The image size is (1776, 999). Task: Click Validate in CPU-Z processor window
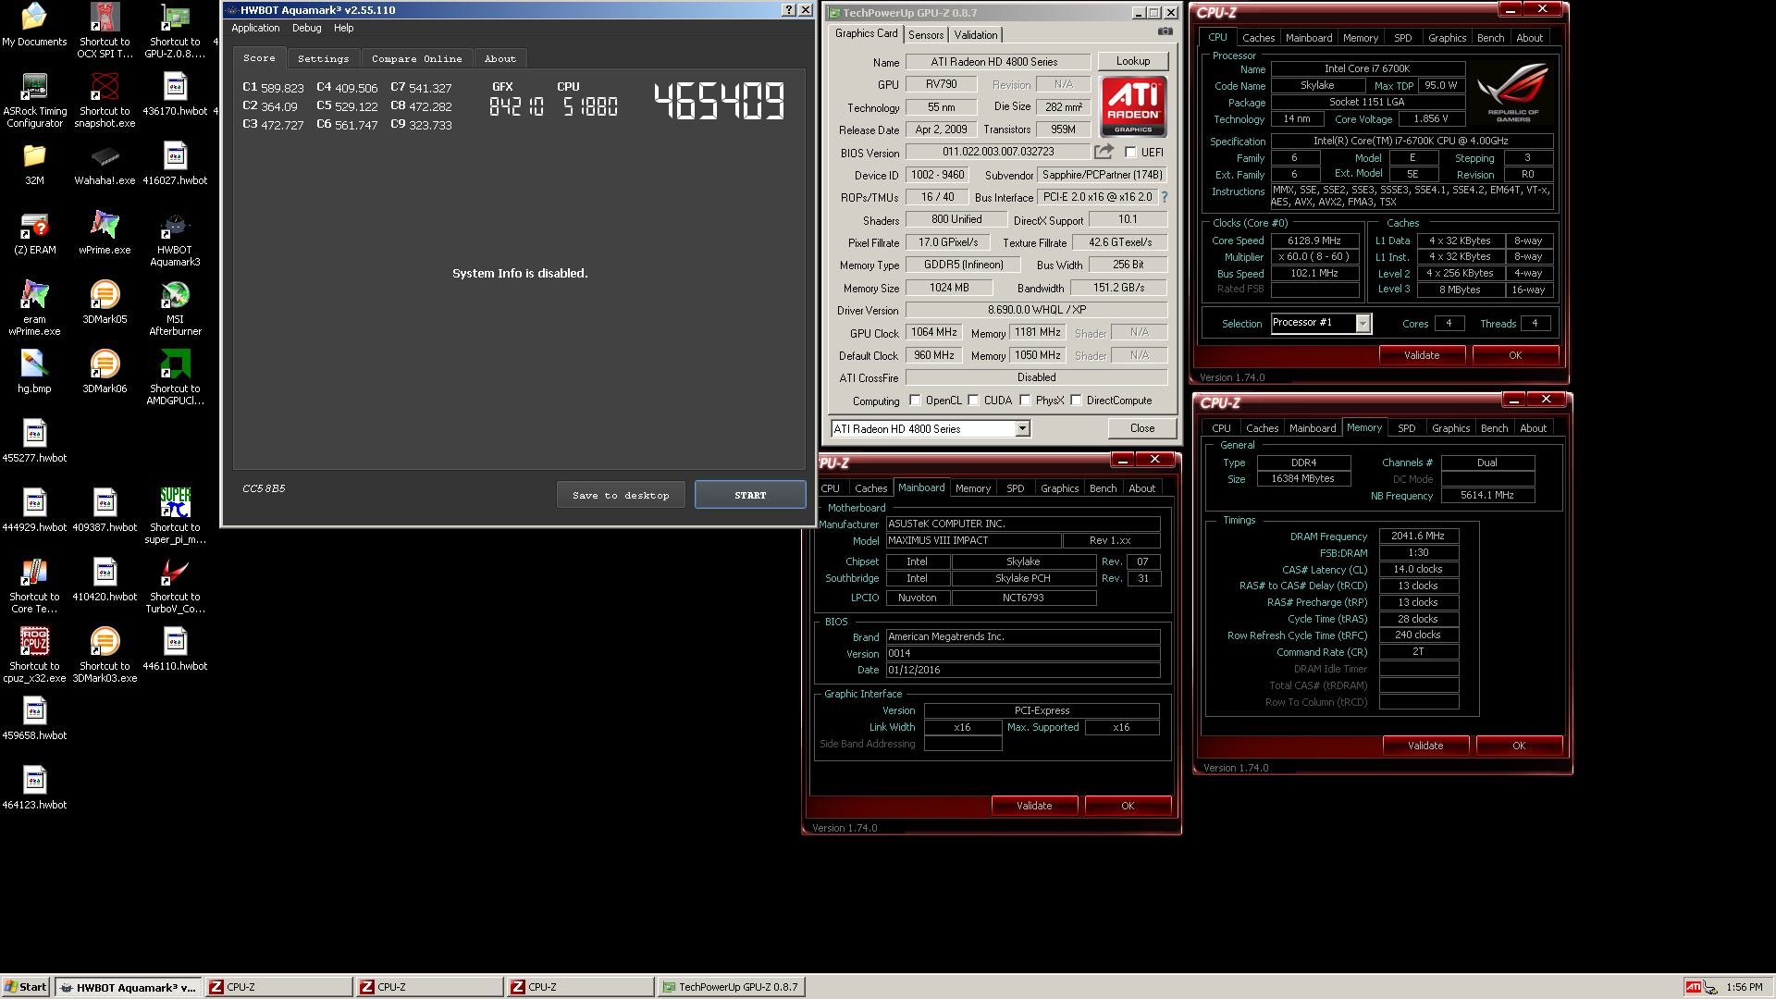click(1422, 355)
